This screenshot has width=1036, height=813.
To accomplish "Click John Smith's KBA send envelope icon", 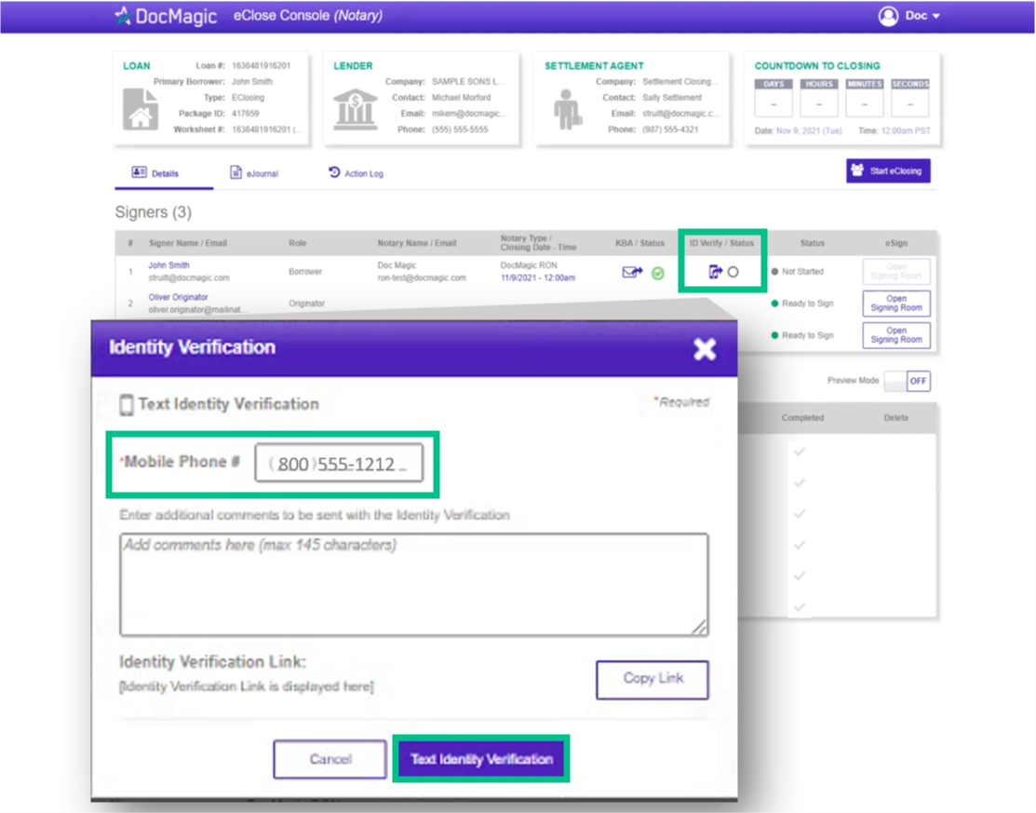I will [x=632, y=272].
